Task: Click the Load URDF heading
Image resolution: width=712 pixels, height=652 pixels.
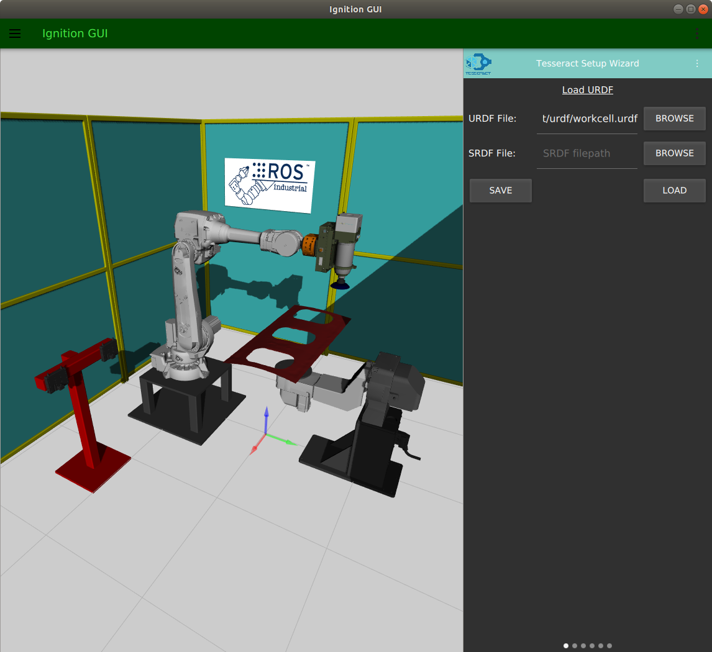Action: [587, 90]
